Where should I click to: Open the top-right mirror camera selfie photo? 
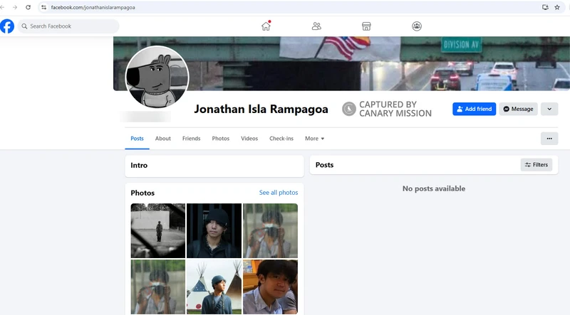pyautogui.click(x=270, y=230)
